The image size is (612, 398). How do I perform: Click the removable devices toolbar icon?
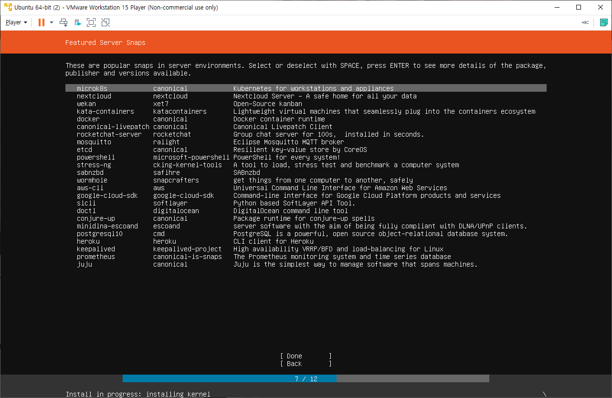[77, 22]
